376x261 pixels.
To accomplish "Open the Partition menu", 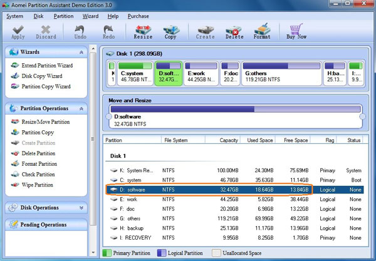I will [63, 16].
